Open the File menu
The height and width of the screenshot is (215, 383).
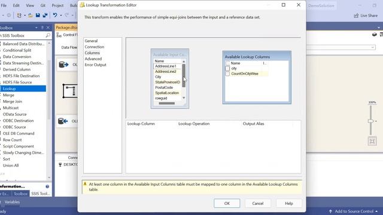(x=4, y=5)
